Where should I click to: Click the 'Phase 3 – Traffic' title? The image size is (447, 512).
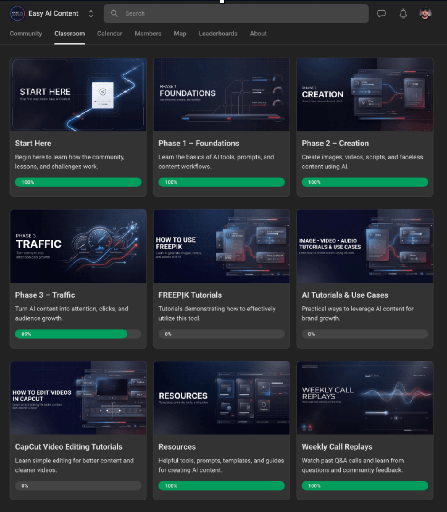coord(45,295)
